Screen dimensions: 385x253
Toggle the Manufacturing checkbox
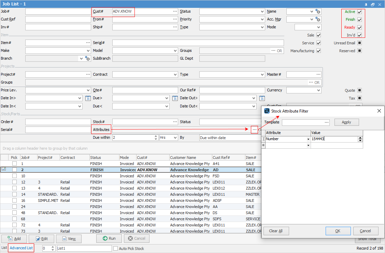click(x=318, y=51)
